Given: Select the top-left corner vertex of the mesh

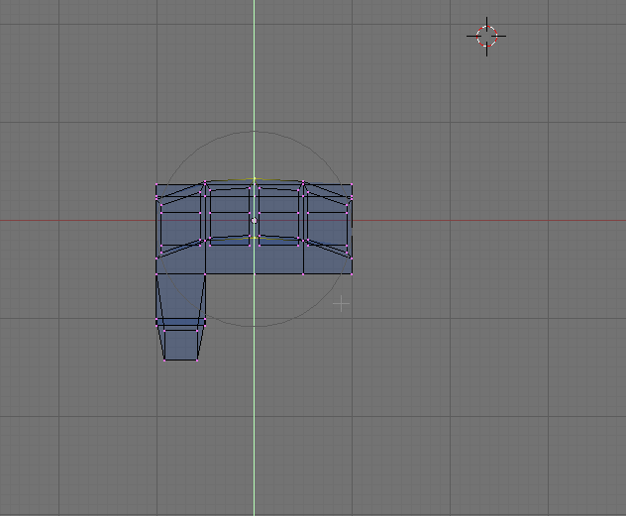Looking at the screenshot, I should (x=156, y=184).
